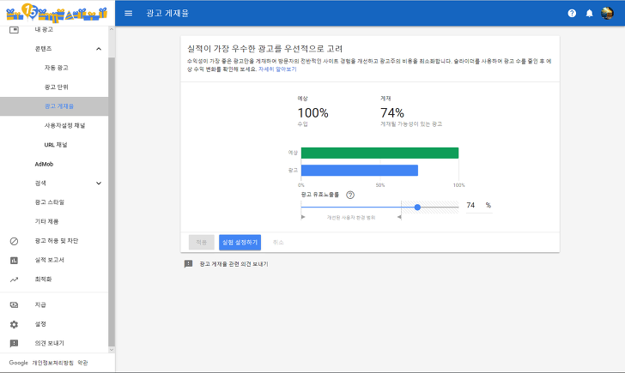Open 광고 스타일 in the sidebar

pos(50,202)
